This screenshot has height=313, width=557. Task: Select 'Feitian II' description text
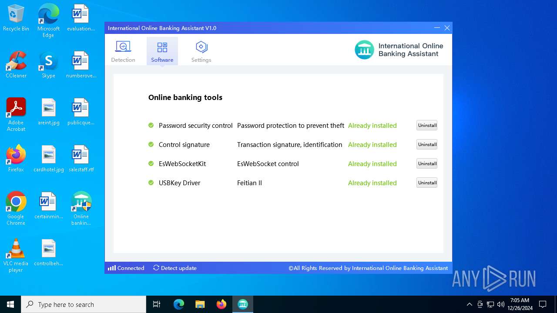pos(249,183)
